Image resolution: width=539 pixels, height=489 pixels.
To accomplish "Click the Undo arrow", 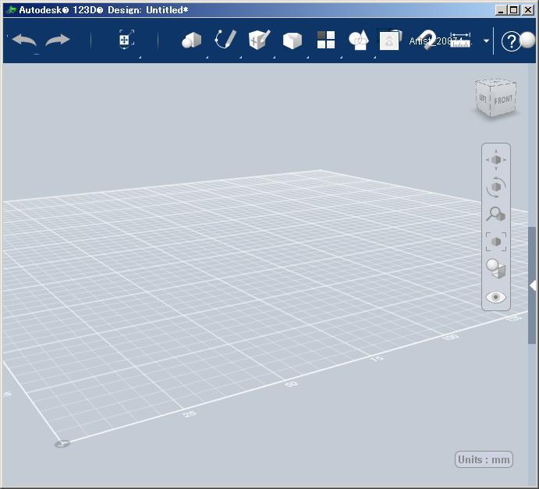I will pyautogui.click(x=24, y=41).
